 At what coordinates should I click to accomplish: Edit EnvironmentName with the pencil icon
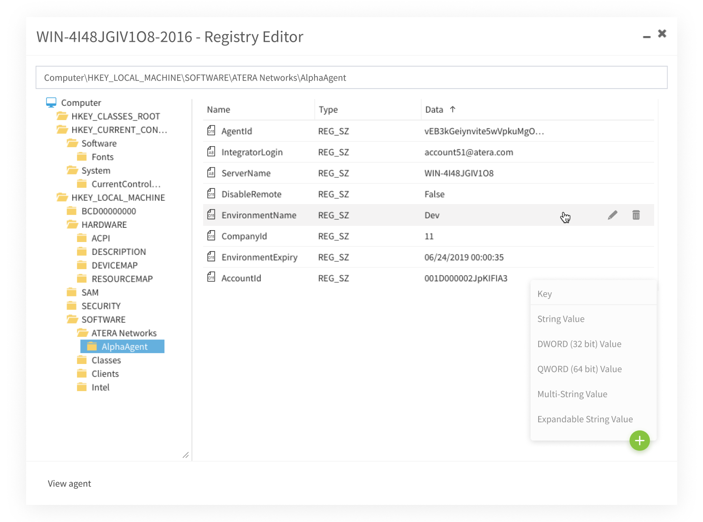[613, 215]
